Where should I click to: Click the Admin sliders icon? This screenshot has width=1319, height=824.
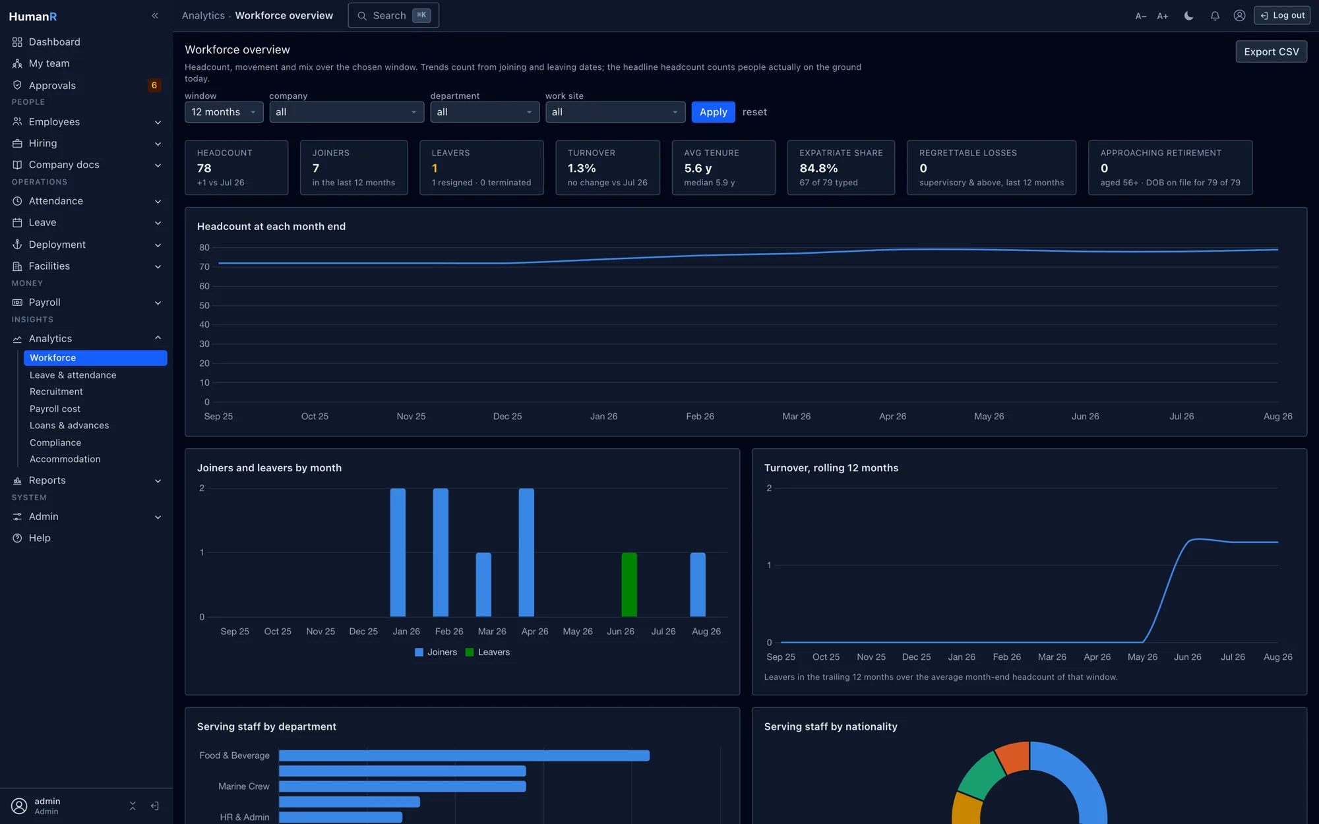coord(17,517)
